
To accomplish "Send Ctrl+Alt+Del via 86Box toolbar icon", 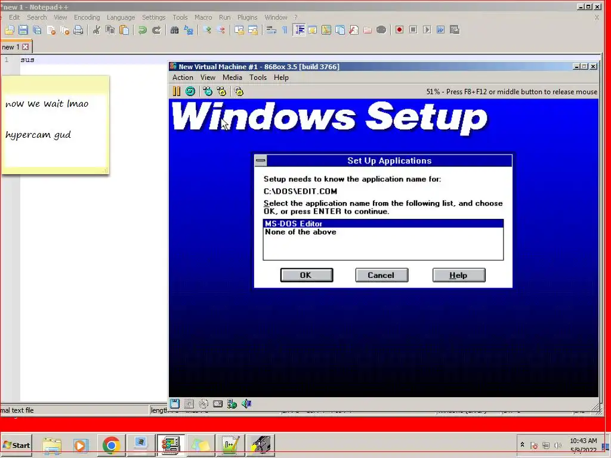I will pos(208,91).
